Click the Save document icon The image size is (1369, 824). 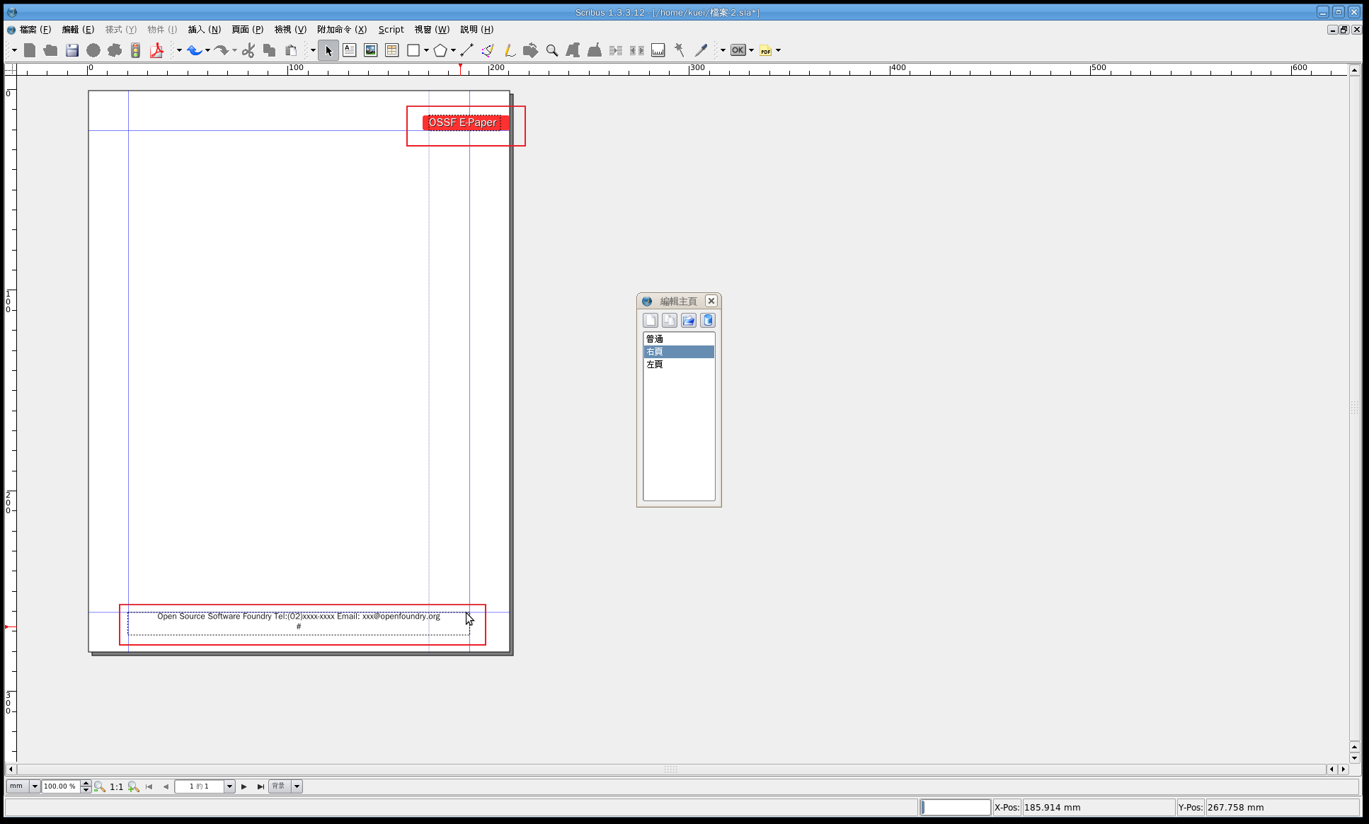tap(72, 50)
